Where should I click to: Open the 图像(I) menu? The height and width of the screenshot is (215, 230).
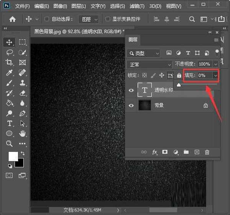(x=60, y=7)
